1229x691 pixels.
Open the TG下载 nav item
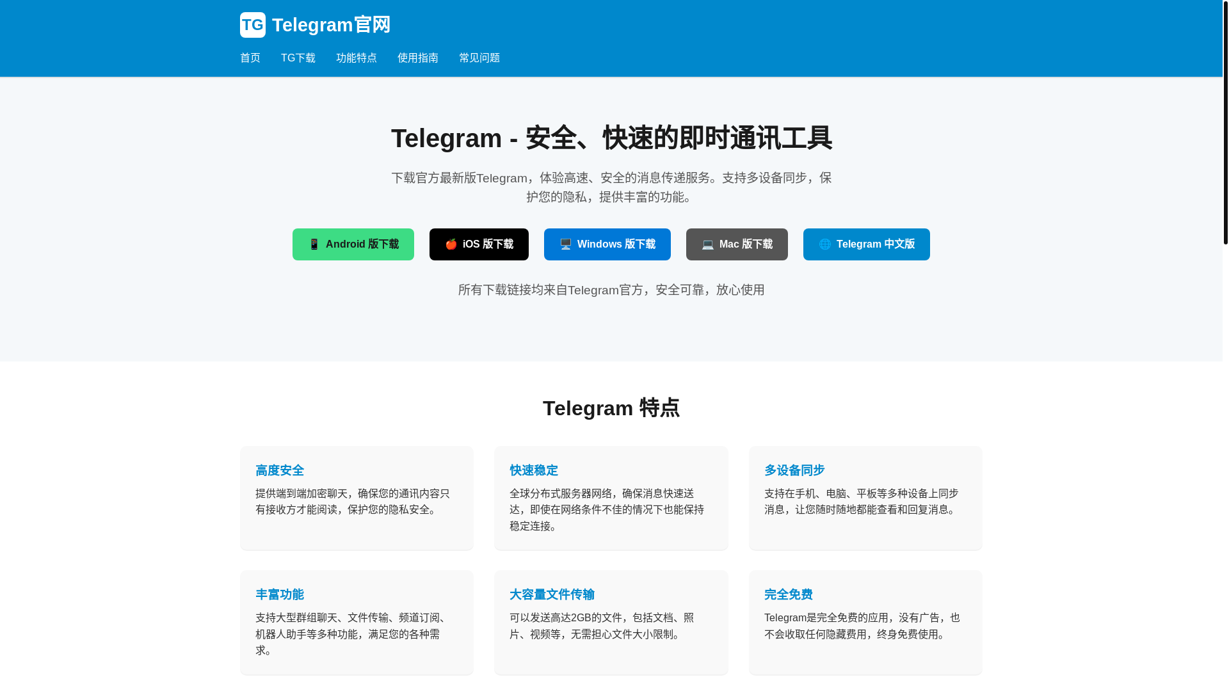[298, 58]
